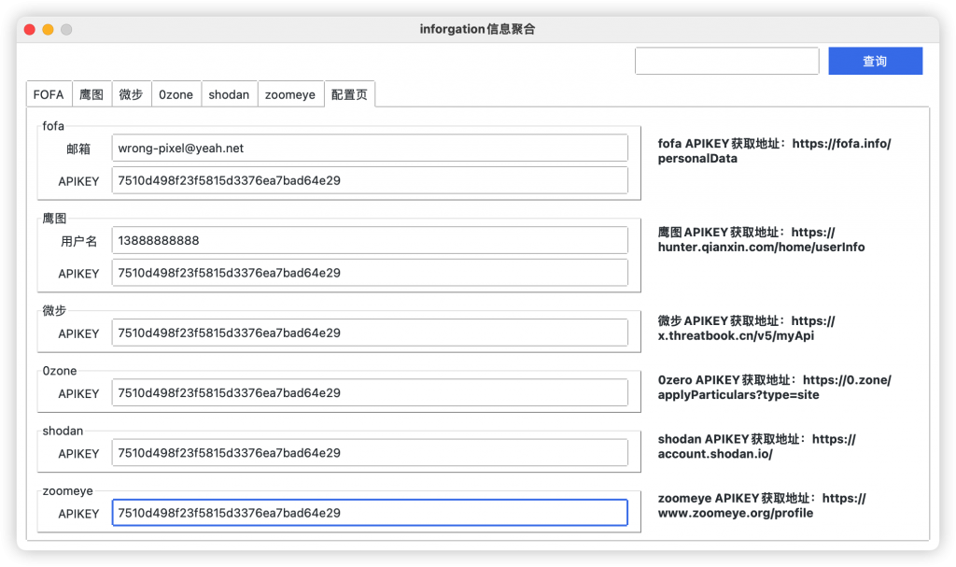Click the fofa 邮箱 email field

coord(370,147)
